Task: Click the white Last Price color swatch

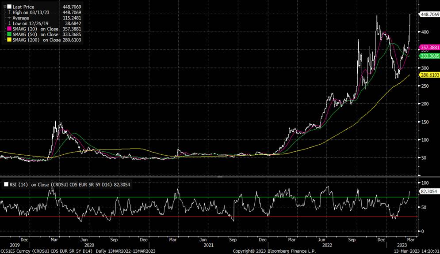Action: click(x=9, y=7)
